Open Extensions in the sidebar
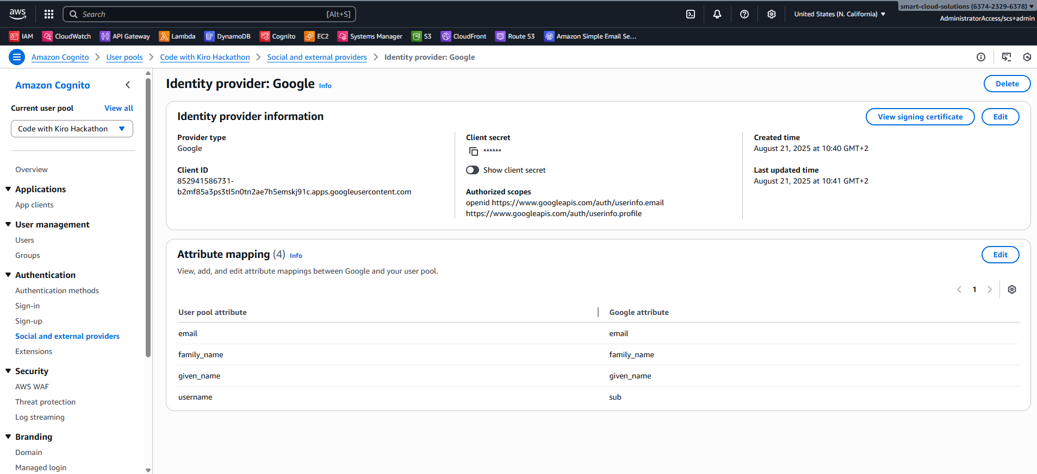Viewport: 1037px width, 474px height. pos(34,351)
